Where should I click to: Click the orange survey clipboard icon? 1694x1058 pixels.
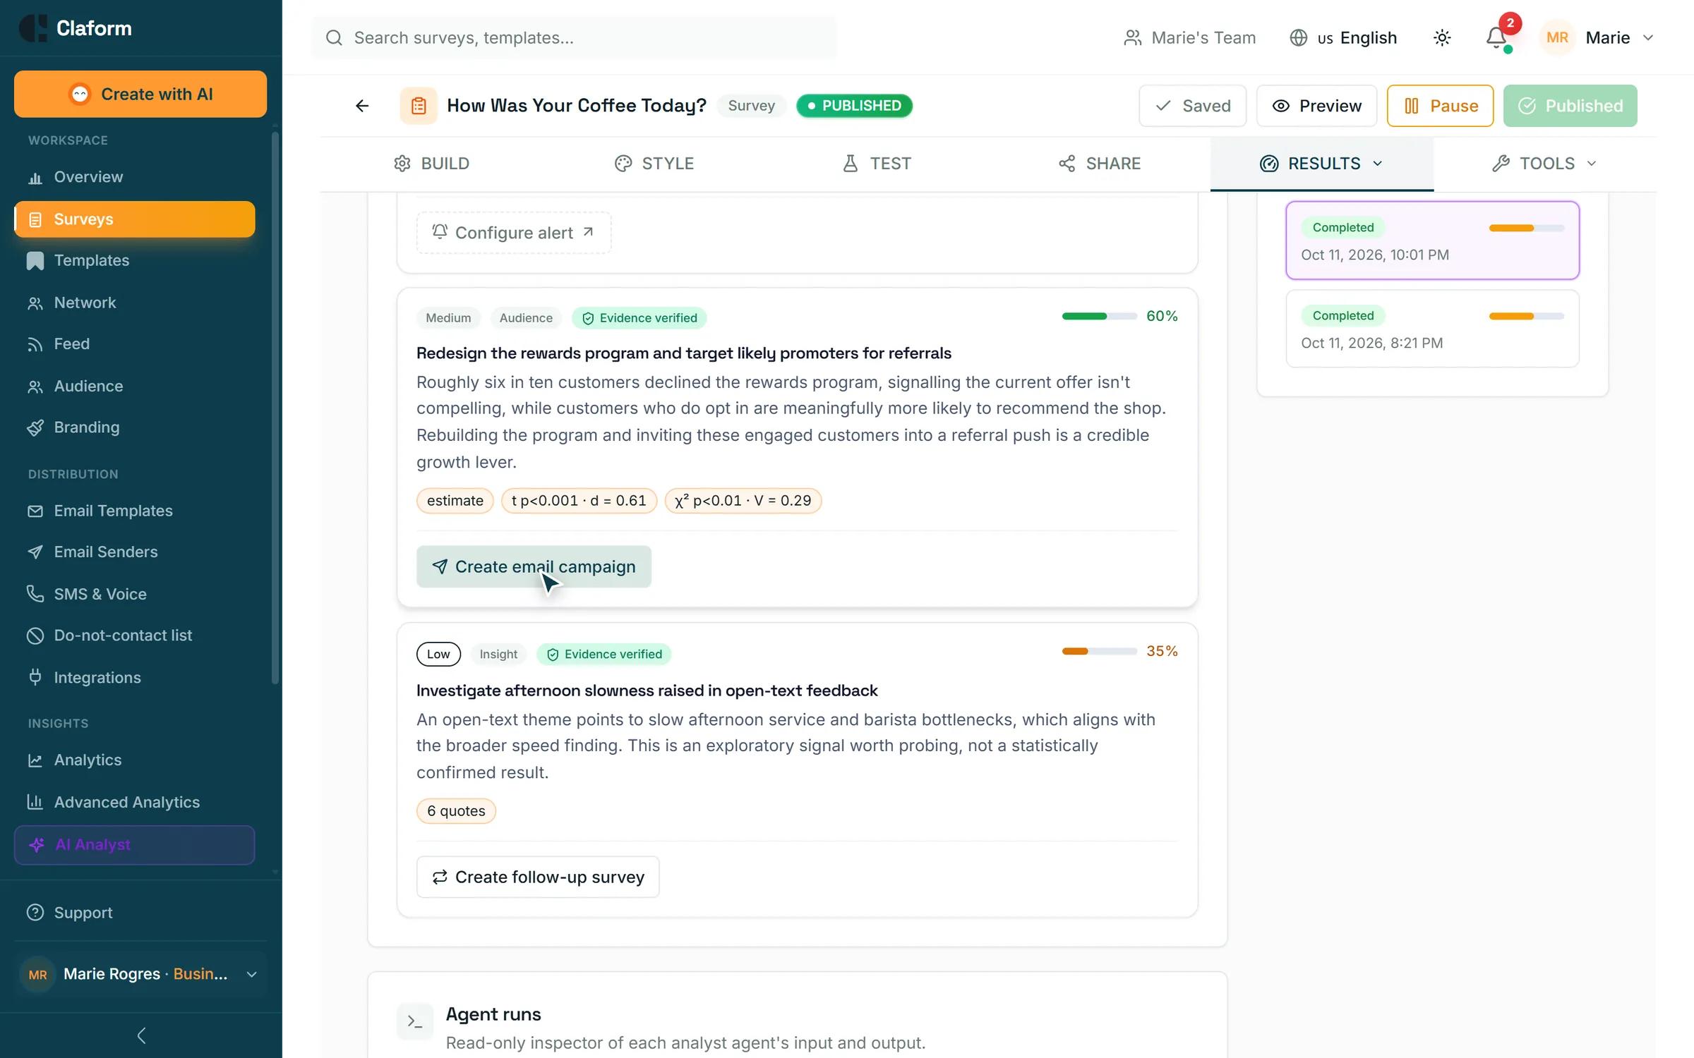pyautogui.click(x=419, y=106)
